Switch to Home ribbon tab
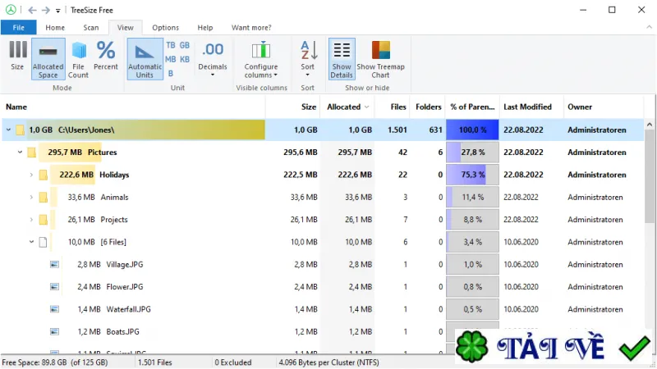The width and height of the screenshot is (657, 369). (x=55, y=28)
